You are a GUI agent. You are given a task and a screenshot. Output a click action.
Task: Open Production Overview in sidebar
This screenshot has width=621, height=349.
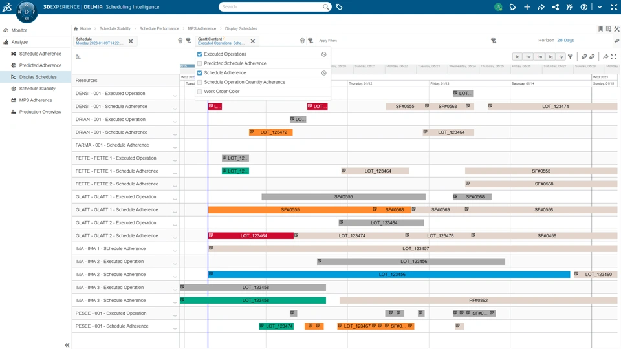pos(40,112)
